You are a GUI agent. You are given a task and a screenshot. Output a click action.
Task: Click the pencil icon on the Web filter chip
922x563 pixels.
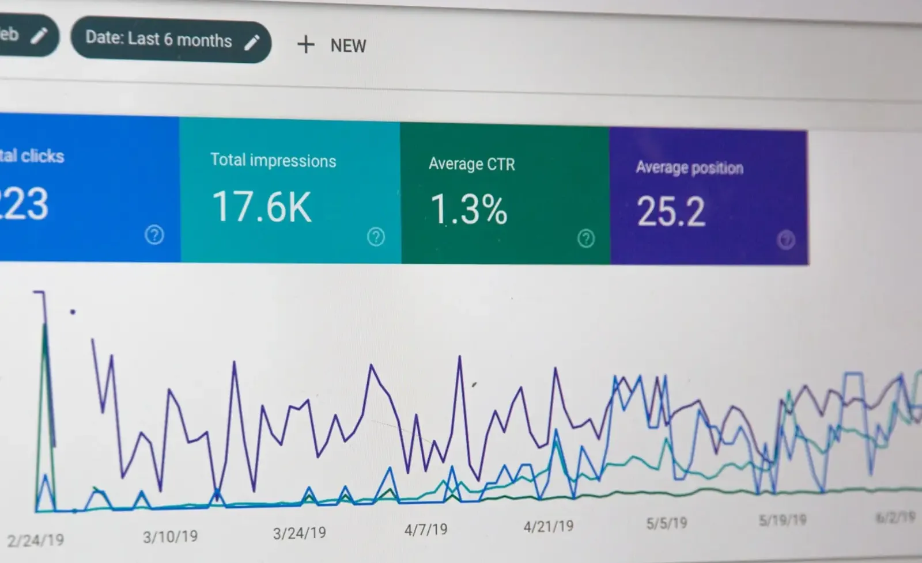[39, 36]
